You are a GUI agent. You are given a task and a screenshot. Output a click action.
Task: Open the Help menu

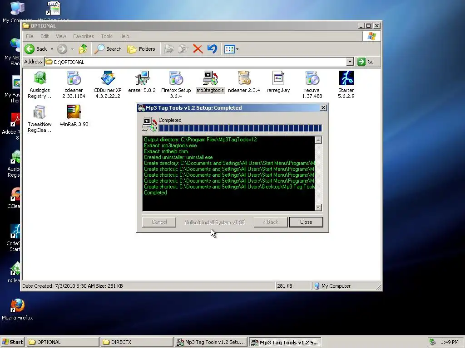tap(124, 36)
